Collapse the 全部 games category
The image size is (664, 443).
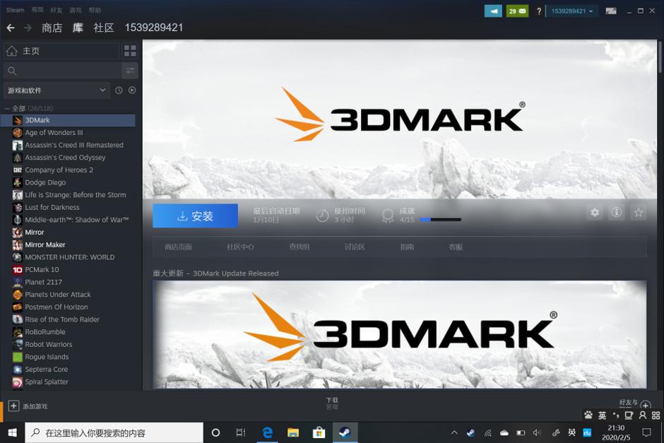[7, 109]
